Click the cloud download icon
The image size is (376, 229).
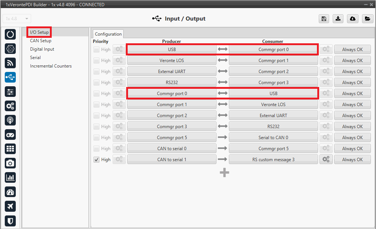[353, 19]
